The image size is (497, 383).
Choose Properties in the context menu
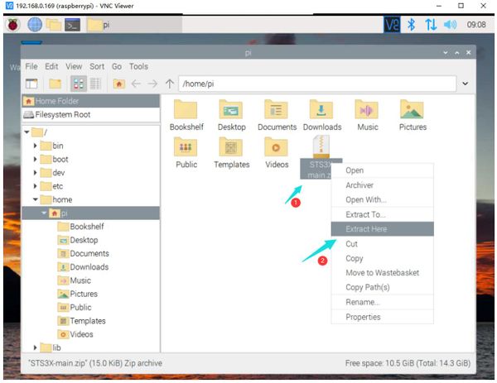pyautogui.click(x=363, y=317)
